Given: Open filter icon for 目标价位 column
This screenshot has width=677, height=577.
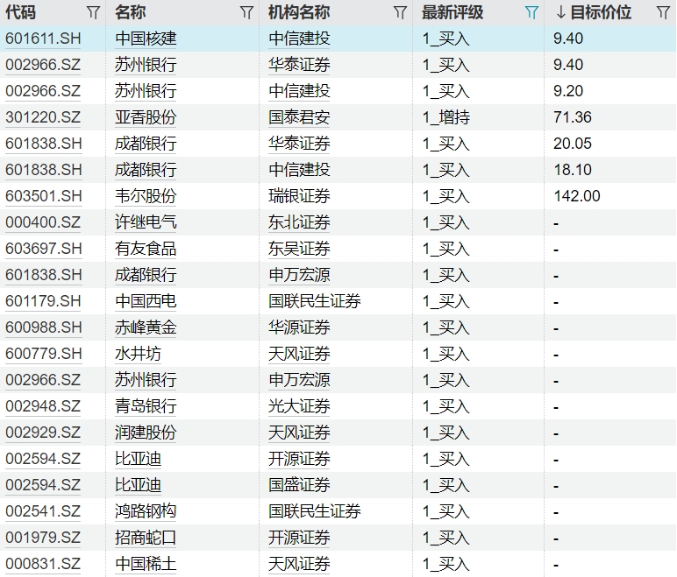Looking at the screenshot, I should pos(663,12).
